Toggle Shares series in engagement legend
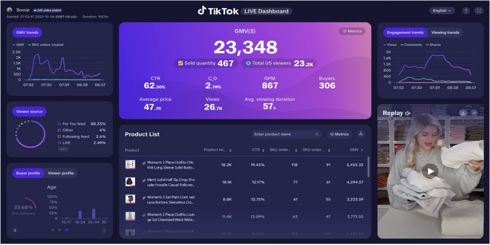 coord(433,45)
